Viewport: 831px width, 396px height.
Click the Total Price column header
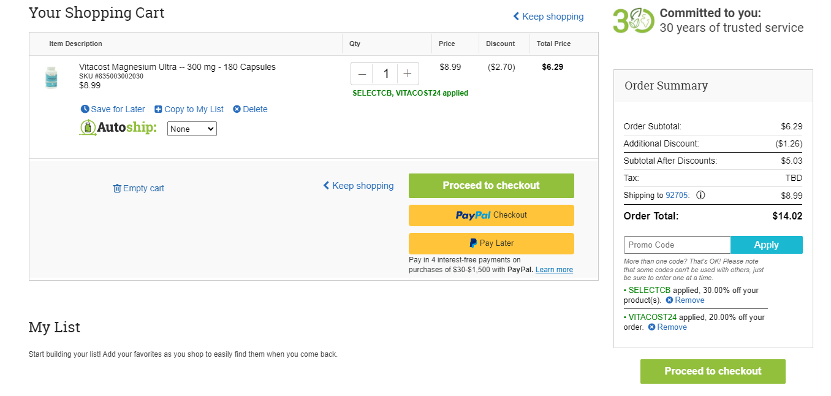pos(553,44)
